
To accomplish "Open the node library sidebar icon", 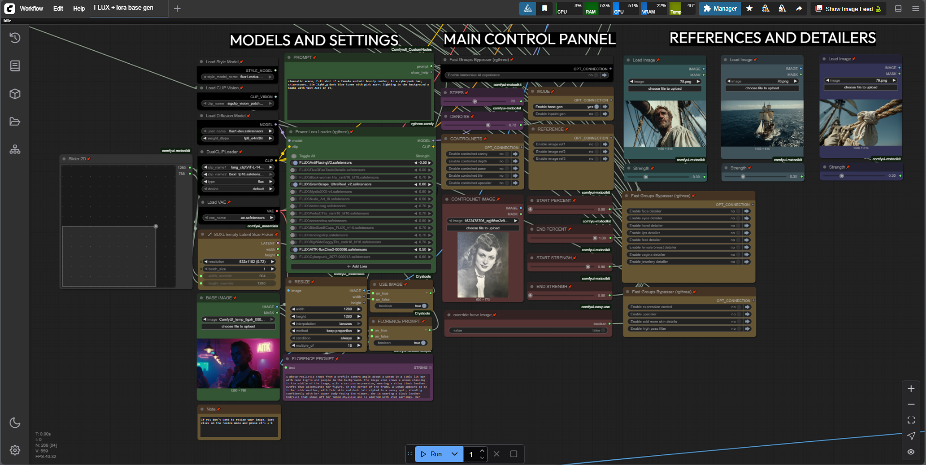I will coord(15,66).
